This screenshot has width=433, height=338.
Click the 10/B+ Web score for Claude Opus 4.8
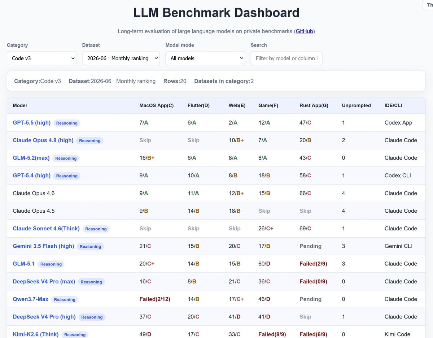pos(236,140)
